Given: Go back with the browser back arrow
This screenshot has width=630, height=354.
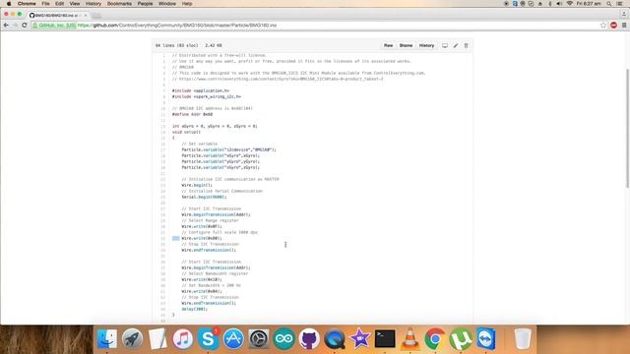Looking at the screenshot, I should (x=6, y=25).
